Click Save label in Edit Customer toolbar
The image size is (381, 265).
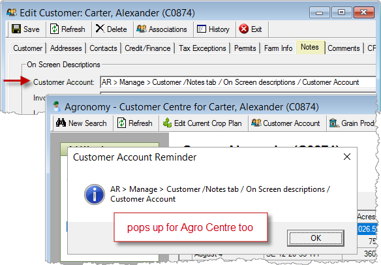31,29
